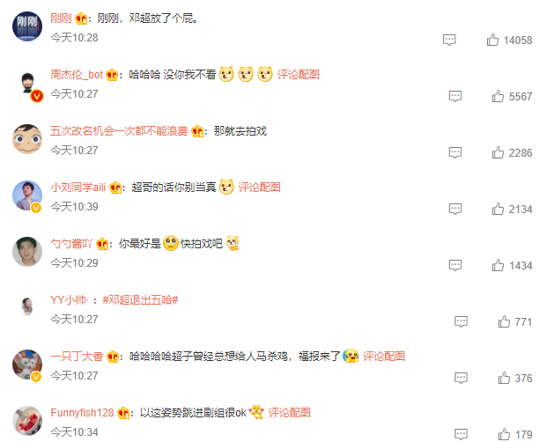Open the hashtag #邓超退出五哈#
Image resolution: width=554 pixels, height=442 pixels.
(x=140, y=300)
